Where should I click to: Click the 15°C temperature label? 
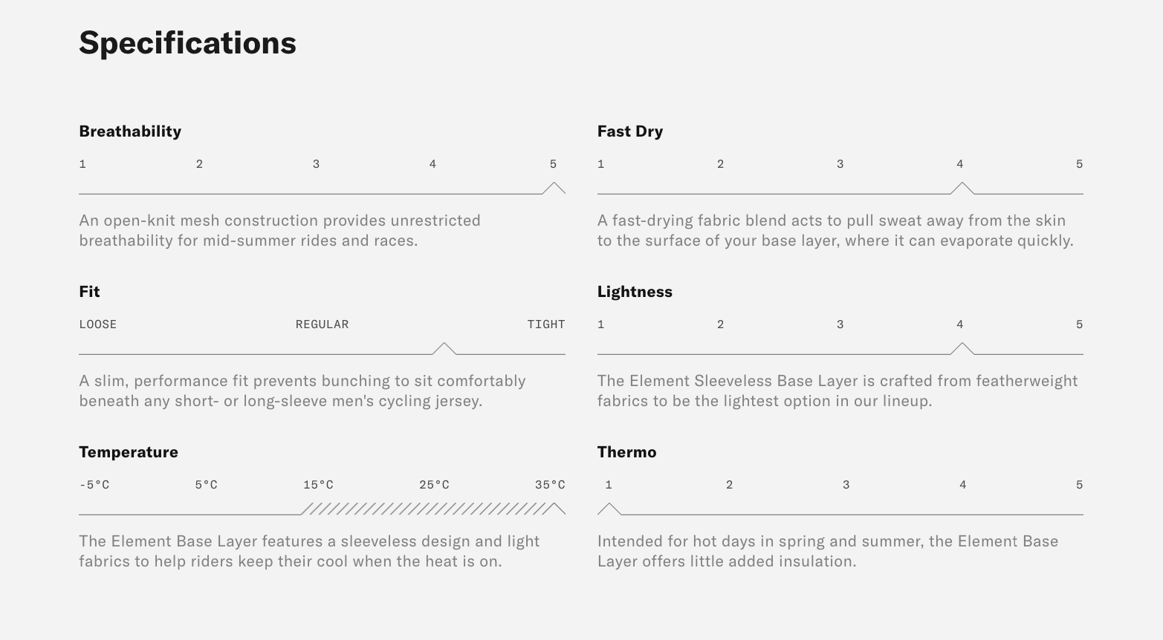(318, 485)
